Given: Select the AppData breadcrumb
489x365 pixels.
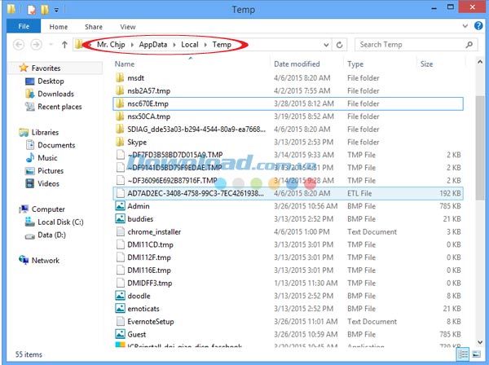Looking at the screenshot, I should click(153, 45).
